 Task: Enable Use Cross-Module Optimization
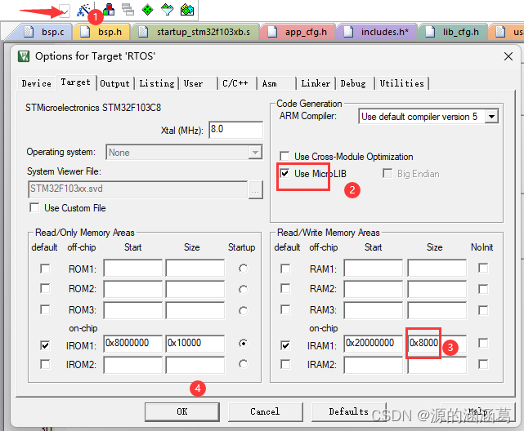point(284,156)
